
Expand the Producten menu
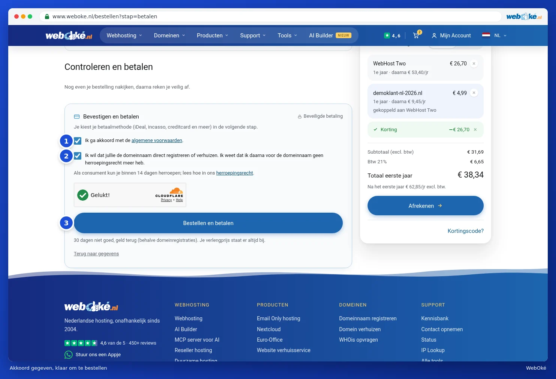pos(212,36)
